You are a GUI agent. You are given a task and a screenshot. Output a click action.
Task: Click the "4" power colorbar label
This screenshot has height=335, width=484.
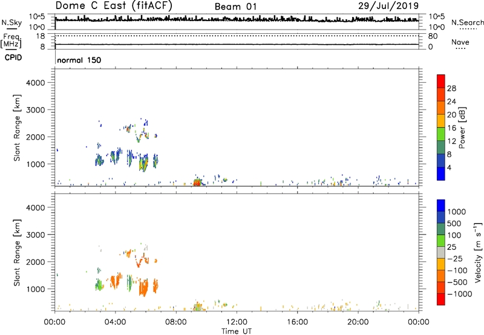click(x=450, y=167)
